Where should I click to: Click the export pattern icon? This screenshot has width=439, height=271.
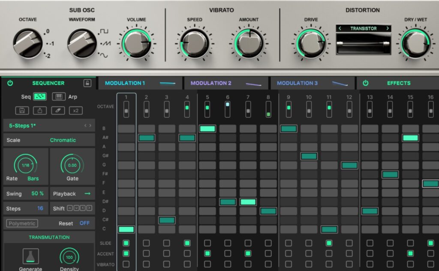pyautogui.click(x=40, y=110)
